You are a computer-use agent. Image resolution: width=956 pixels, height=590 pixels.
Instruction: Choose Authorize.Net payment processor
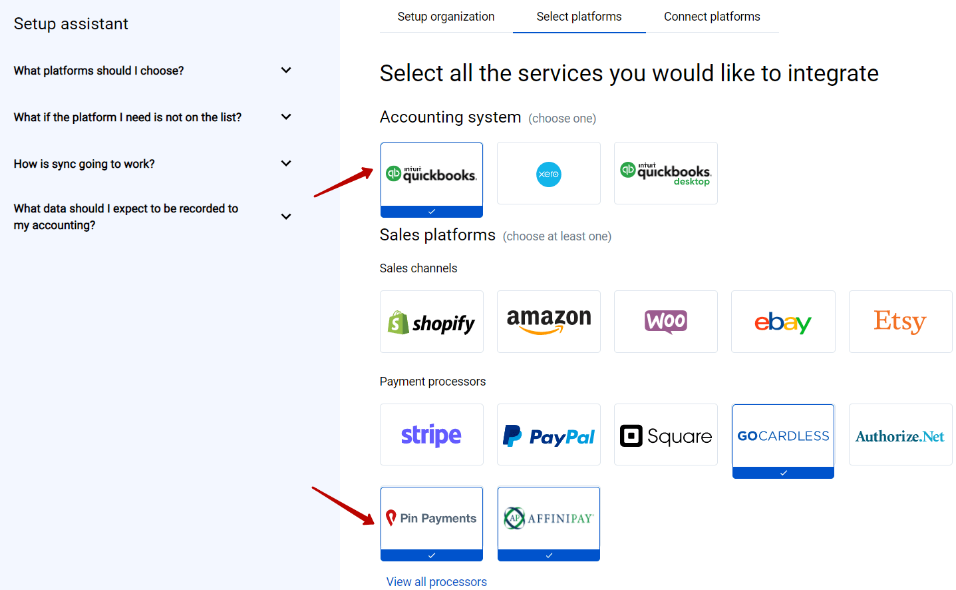[x=900, y=434]
